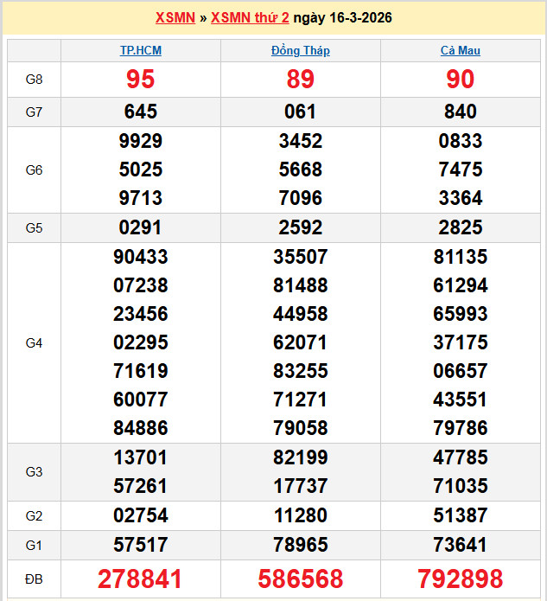Click G2 result 11280 for Đồng Tháp

point(300,516)
